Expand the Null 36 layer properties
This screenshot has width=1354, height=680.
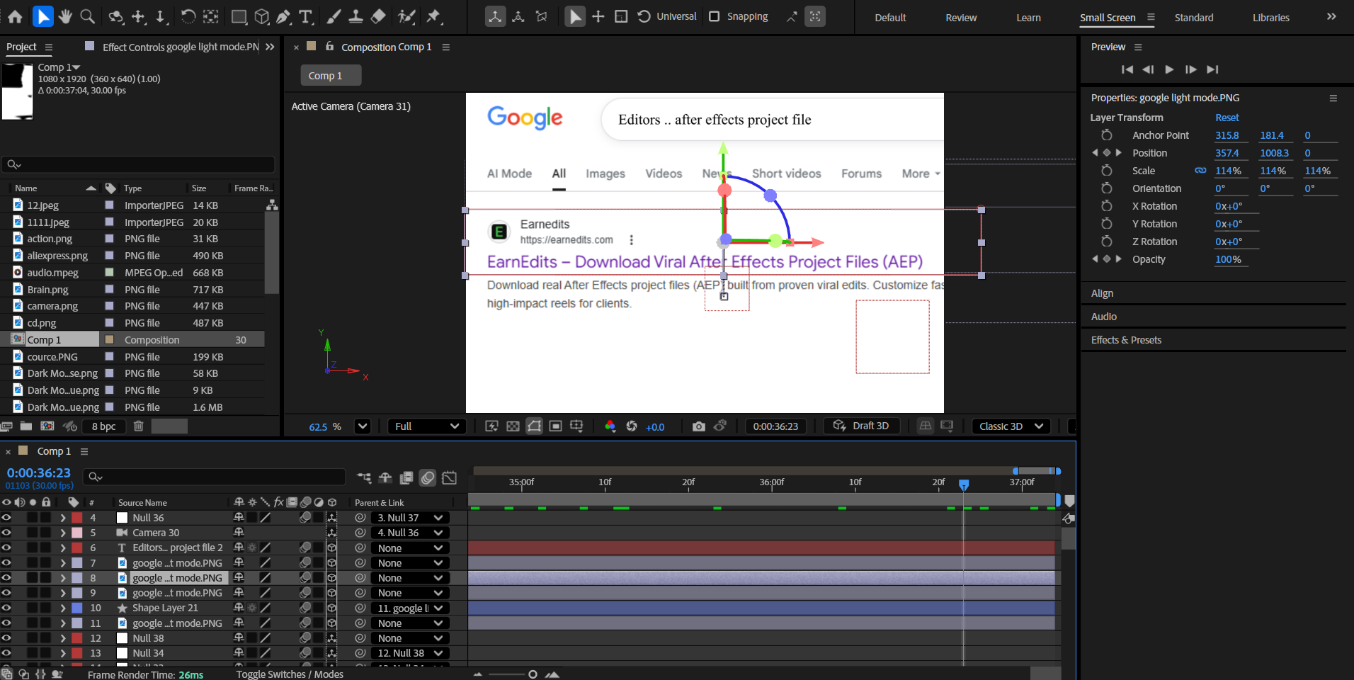(63, 518)
